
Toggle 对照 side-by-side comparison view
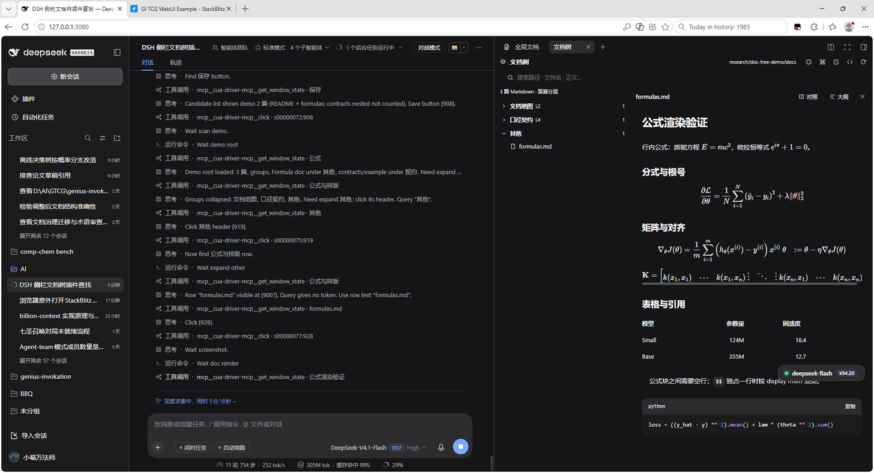coord(808,97)
